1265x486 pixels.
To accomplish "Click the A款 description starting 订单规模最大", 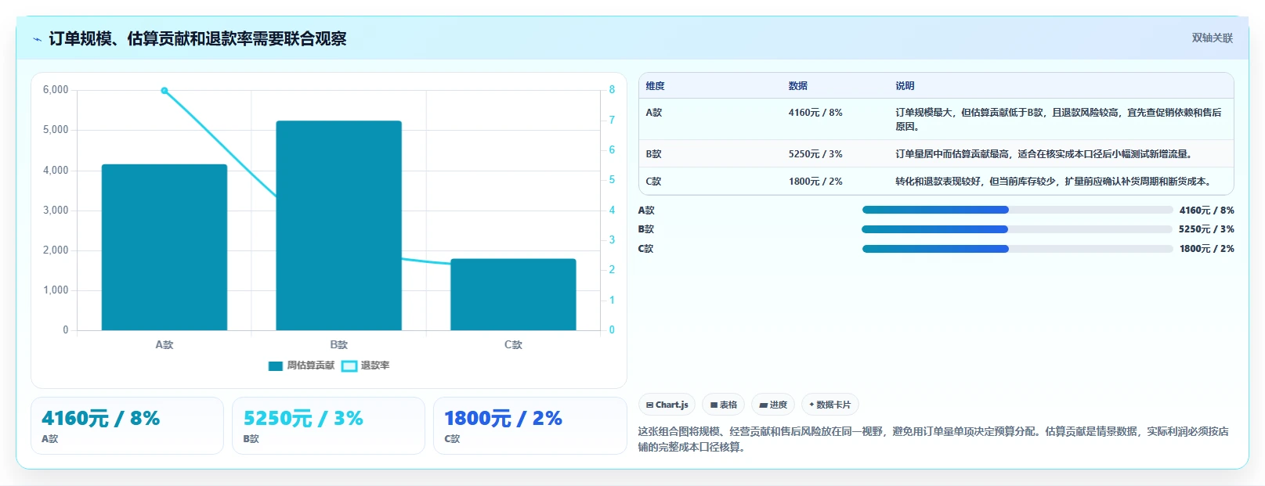I will [x=1058, y=119].
